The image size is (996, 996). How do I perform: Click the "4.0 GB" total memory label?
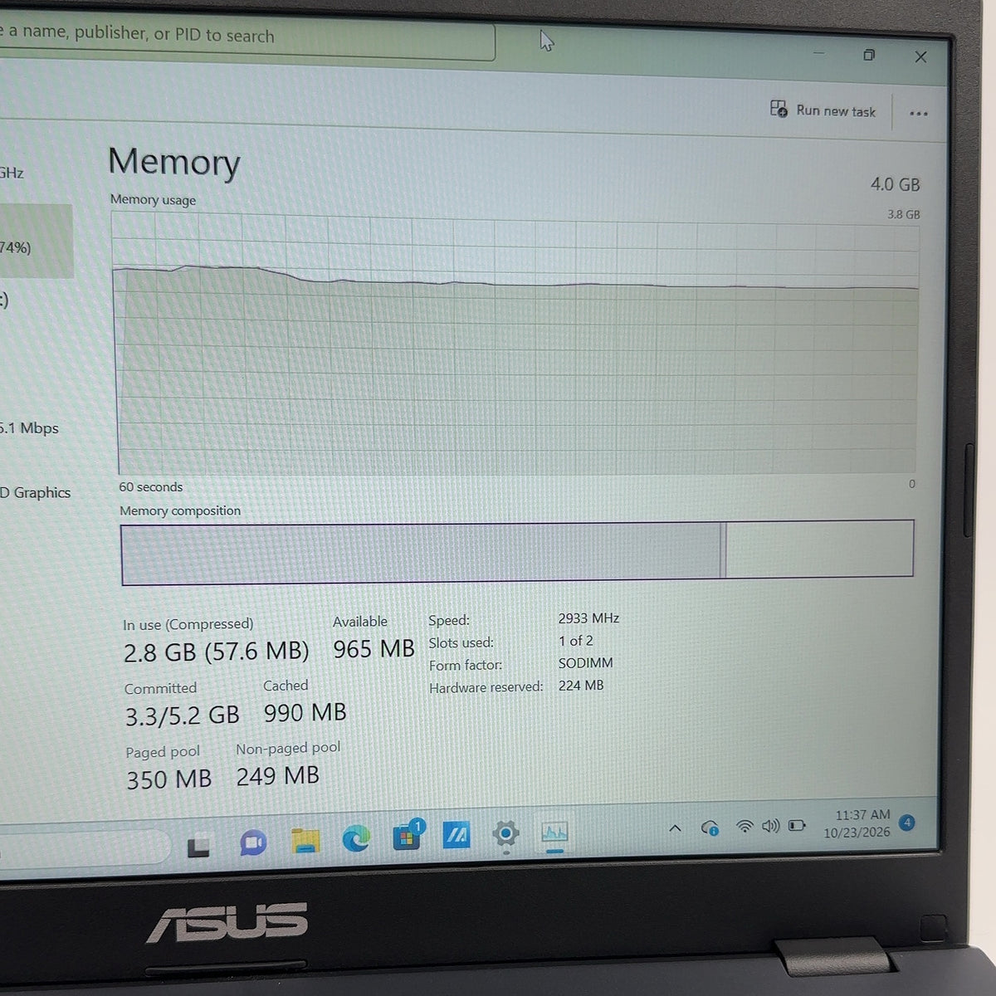895,184
